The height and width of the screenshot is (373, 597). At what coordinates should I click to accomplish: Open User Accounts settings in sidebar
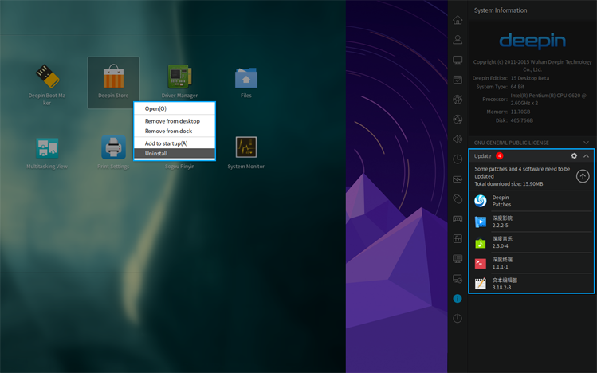click(458, 40)
